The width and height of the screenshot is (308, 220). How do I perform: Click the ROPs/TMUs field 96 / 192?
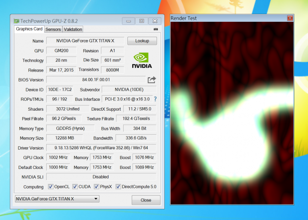(59, 99)
